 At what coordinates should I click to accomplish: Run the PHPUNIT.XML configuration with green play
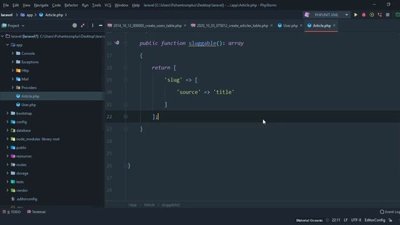pos(356,15)
